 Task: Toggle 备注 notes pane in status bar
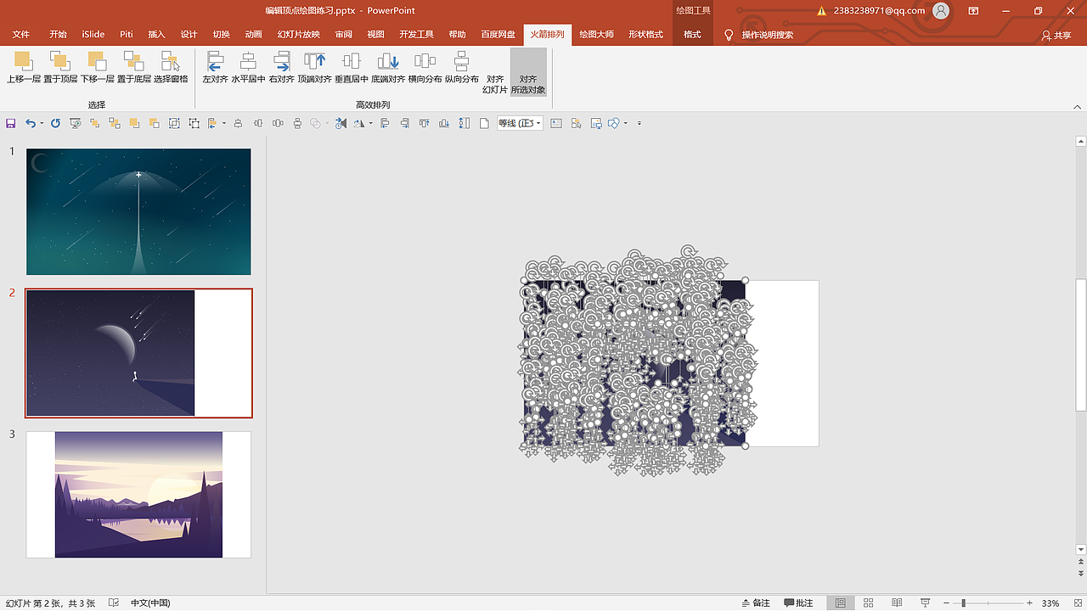756,603
